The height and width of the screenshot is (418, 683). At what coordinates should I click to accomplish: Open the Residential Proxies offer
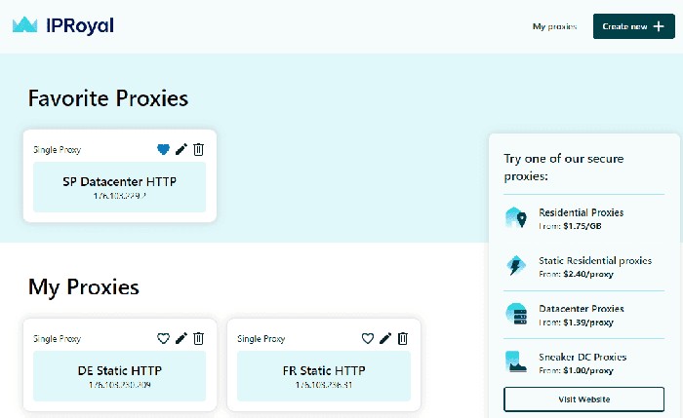pyautogui.click(x=581, y=217)
